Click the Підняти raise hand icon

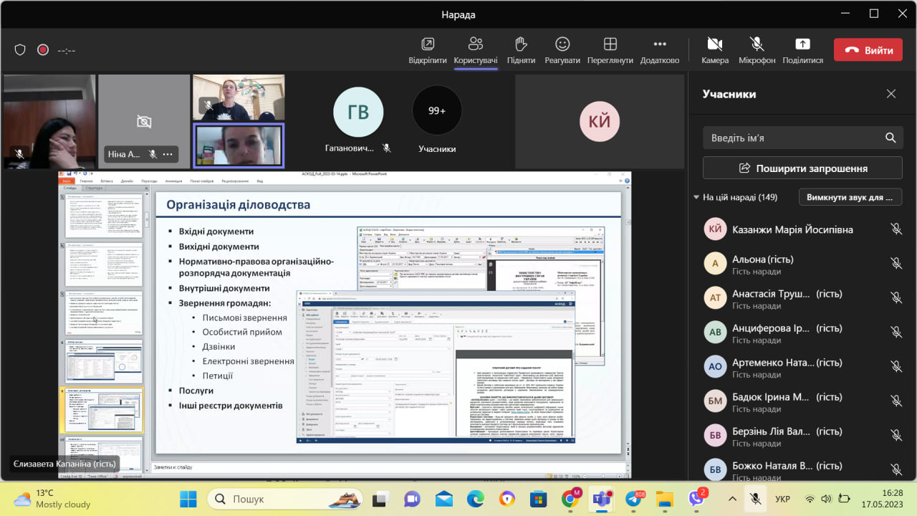[x=521, y=44]
